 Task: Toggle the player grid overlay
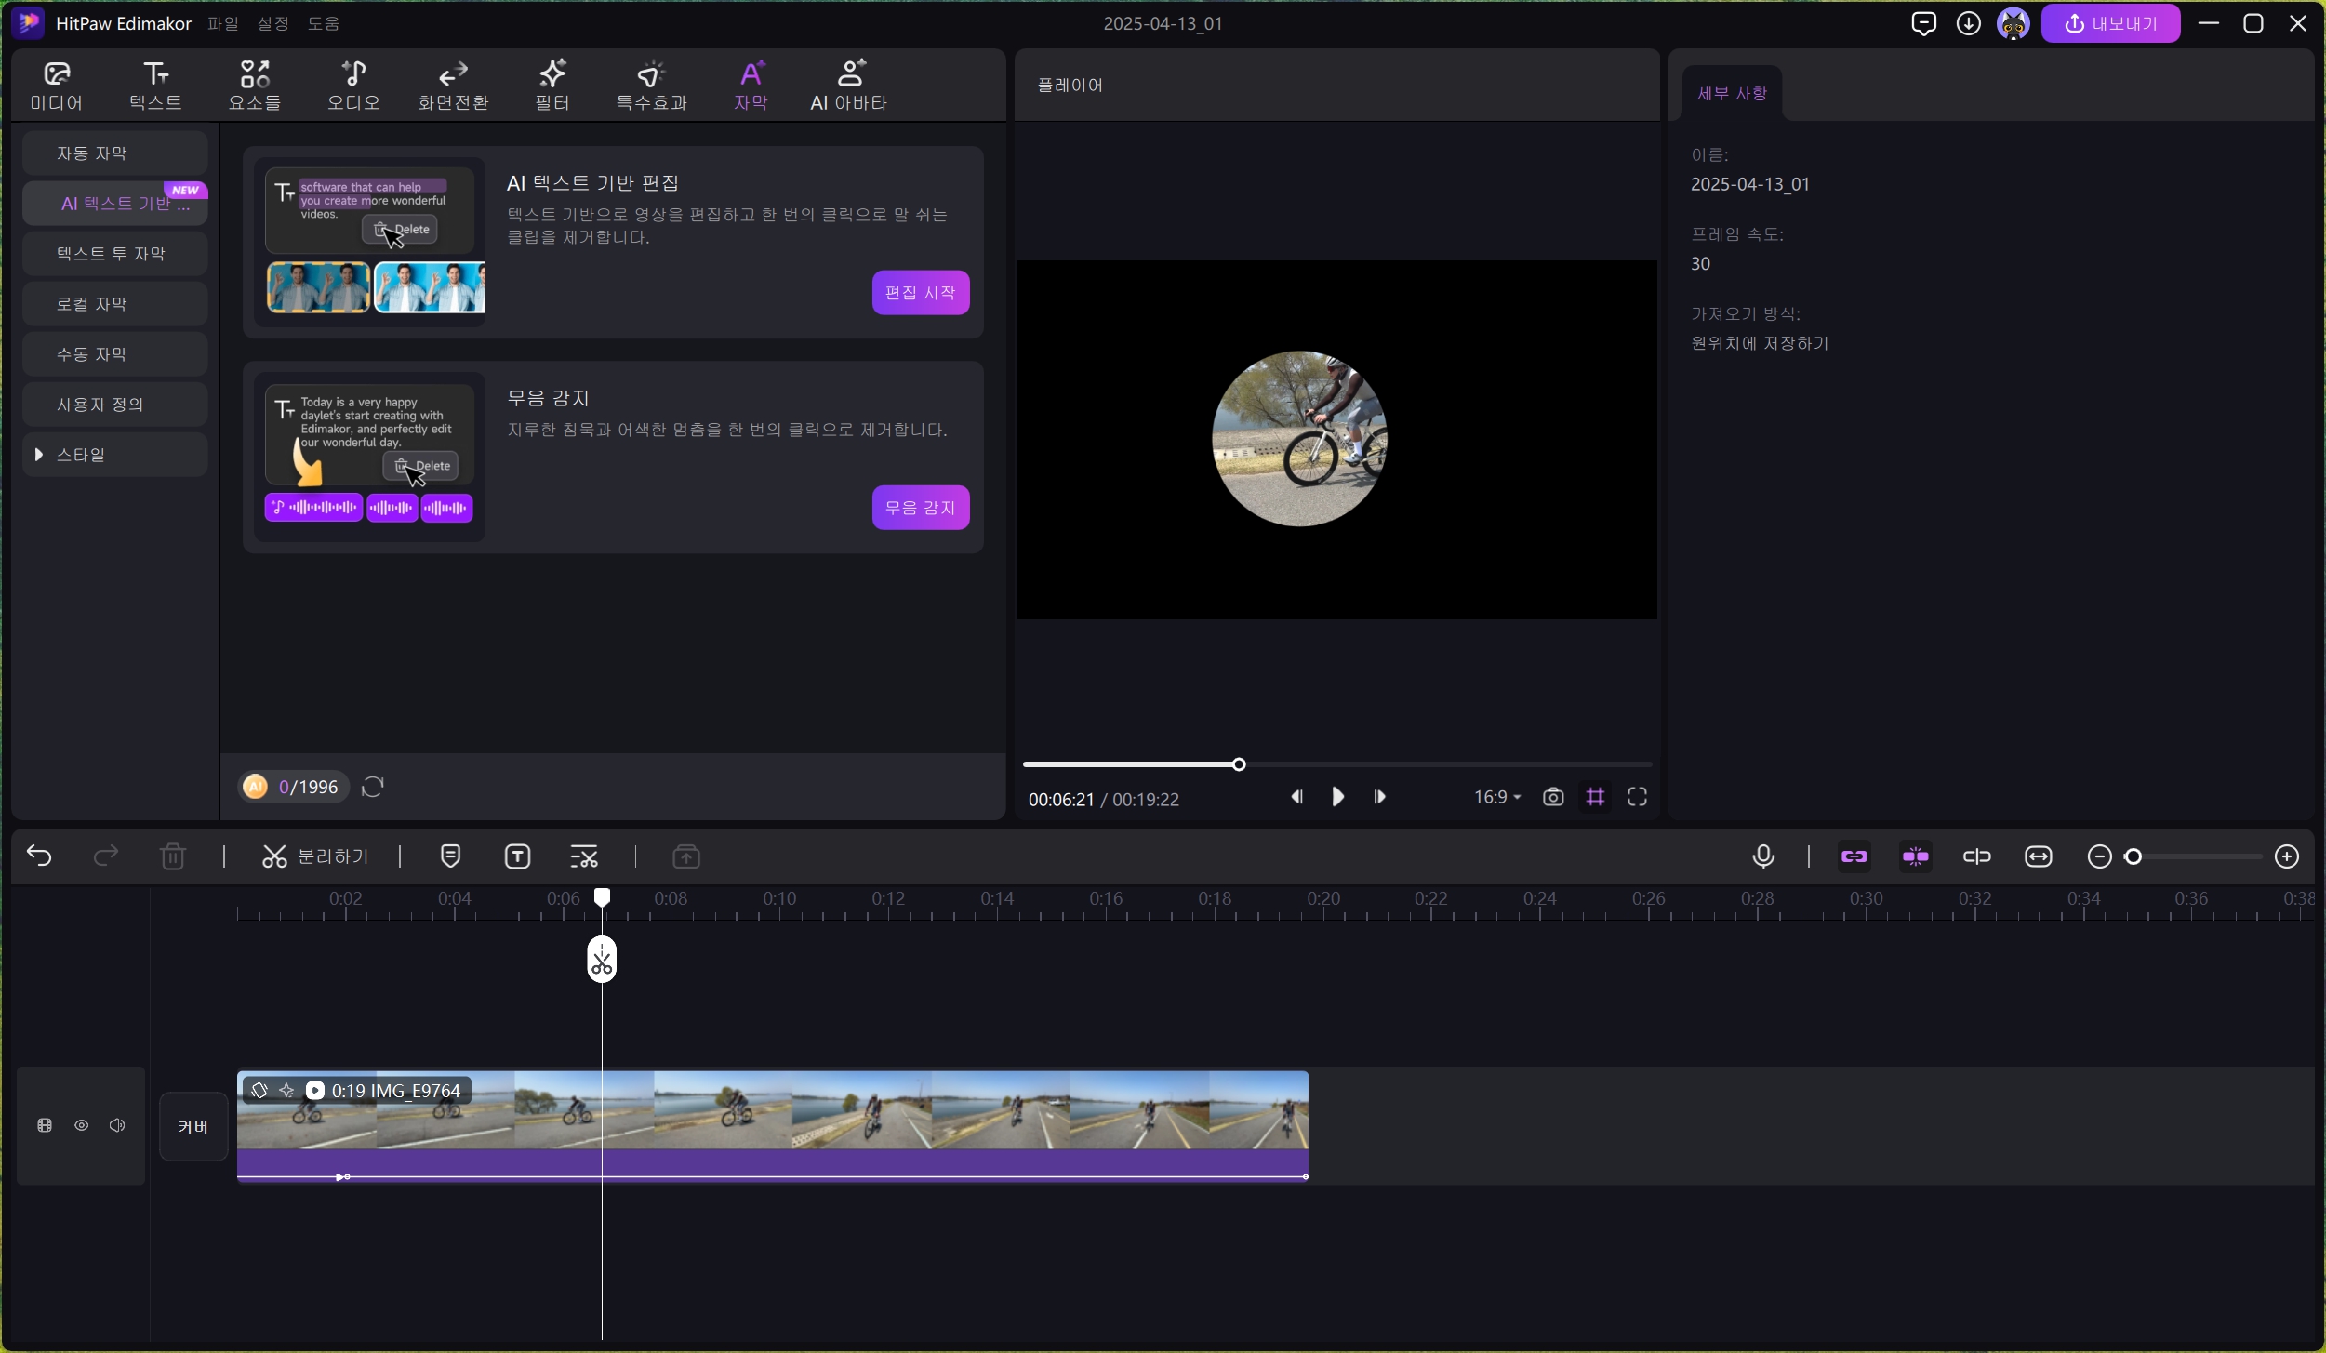click(x=1595, y=797)
